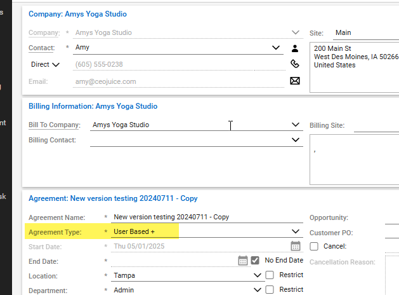The height and width of the screenshot is (295, 399).
Task: Enable Restrict for Department
Action: (x=270, y=289)
